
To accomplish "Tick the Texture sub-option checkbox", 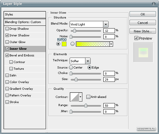I will click(11, 69).
